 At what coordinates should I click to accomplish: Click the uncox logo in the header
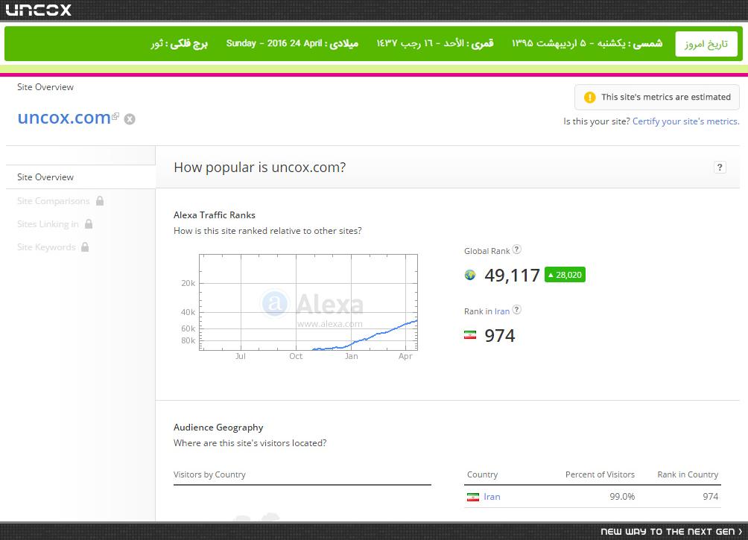coord(38,10)
